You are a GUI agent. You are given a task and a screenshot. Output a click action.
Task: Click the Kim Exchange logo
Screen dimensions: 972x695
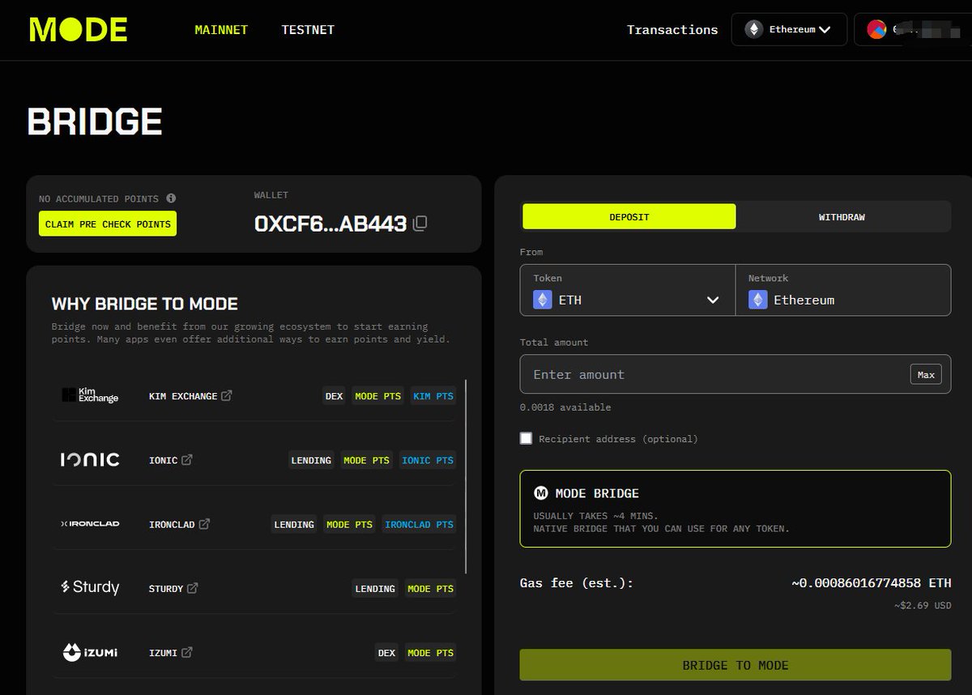point(90,395)
